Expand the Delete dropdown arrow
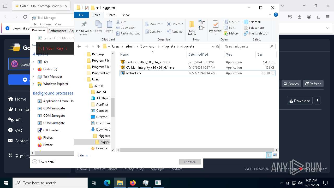 182,24
